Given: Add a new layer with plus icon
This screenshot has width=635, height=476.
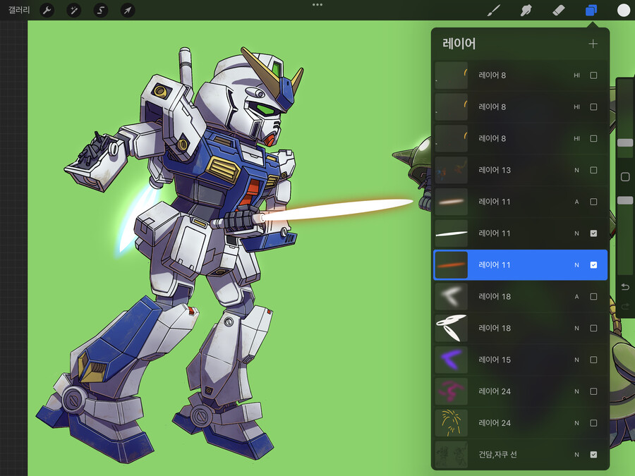Looking at the screenshot, I should tap(593, 44).
